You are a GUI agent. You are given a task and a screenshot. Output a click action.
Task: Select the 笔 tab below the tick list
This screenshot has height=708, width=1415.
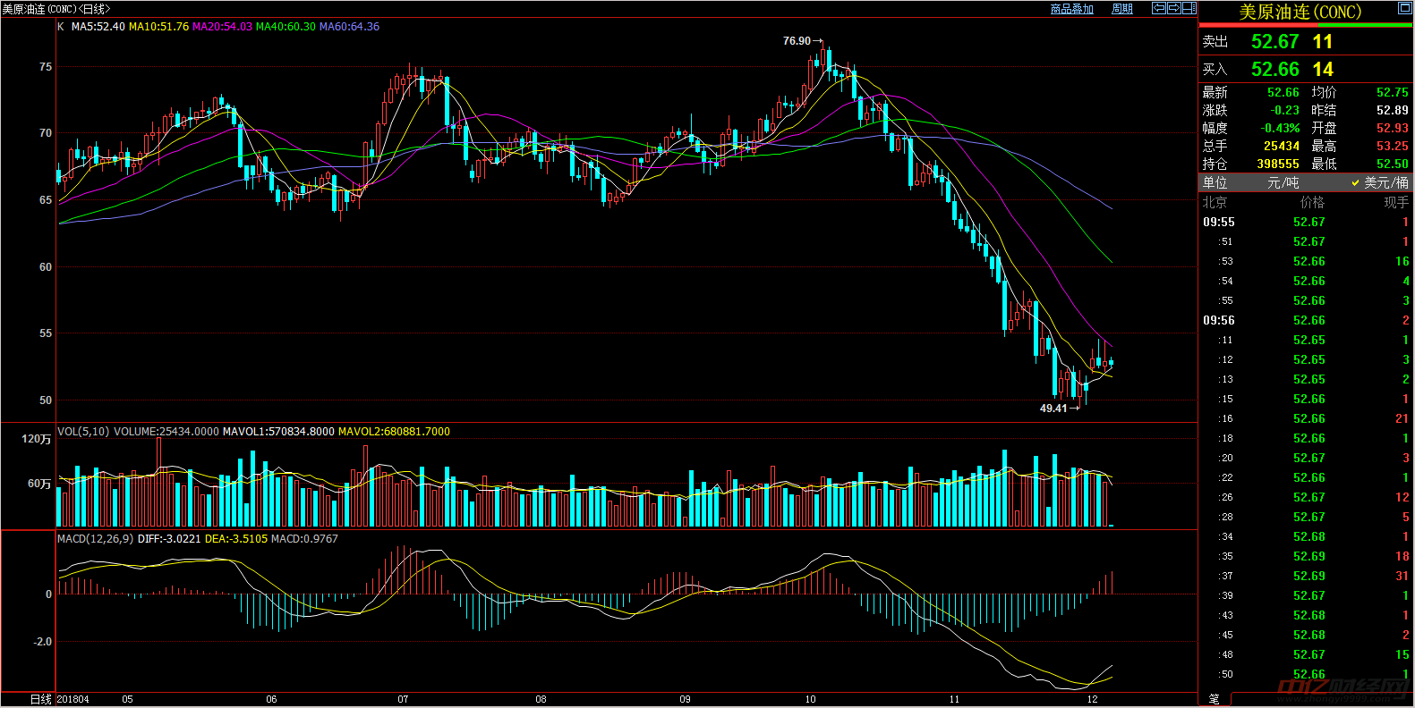coord(1215,699)
